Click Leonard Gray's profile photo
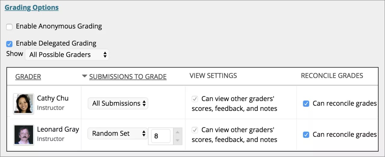This screenshot has height=157, width=385. 23,134
